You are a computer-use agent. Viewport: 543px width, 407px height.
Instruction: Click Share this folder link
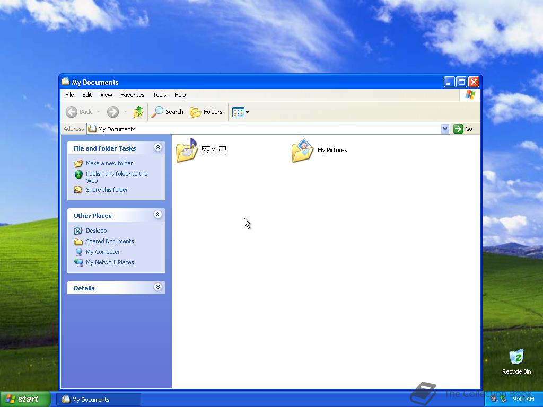[107, 190]
